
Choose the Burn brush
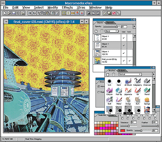coord(137,101)
